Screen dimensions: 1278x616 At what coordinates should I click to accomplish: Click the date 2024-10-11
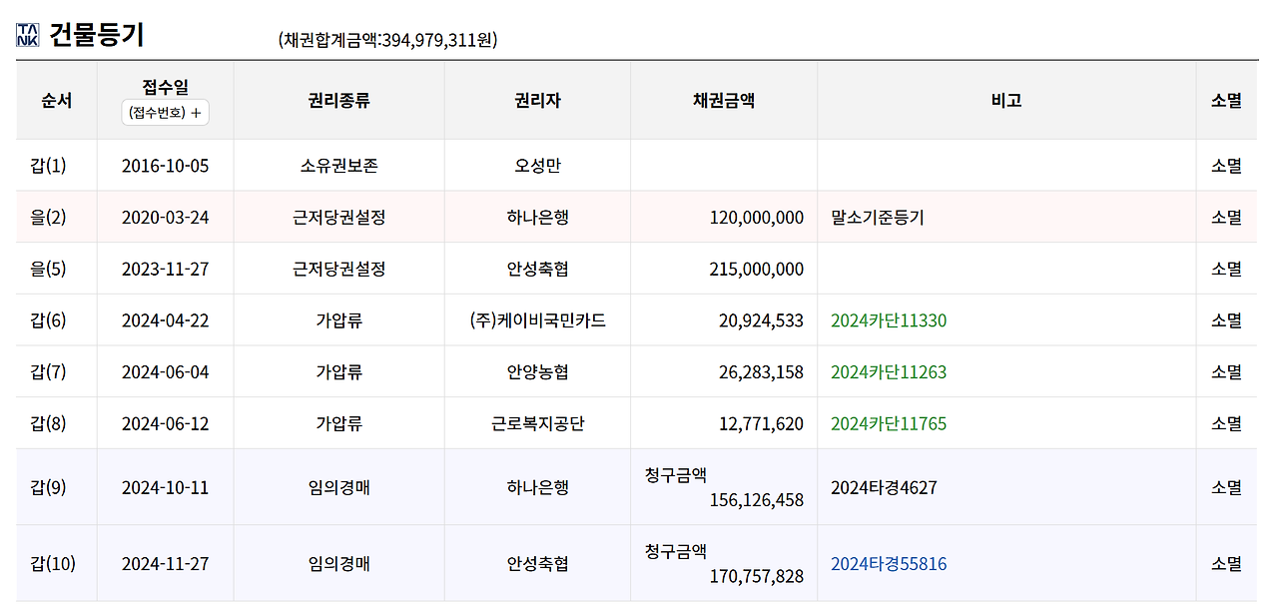(166, 488)
